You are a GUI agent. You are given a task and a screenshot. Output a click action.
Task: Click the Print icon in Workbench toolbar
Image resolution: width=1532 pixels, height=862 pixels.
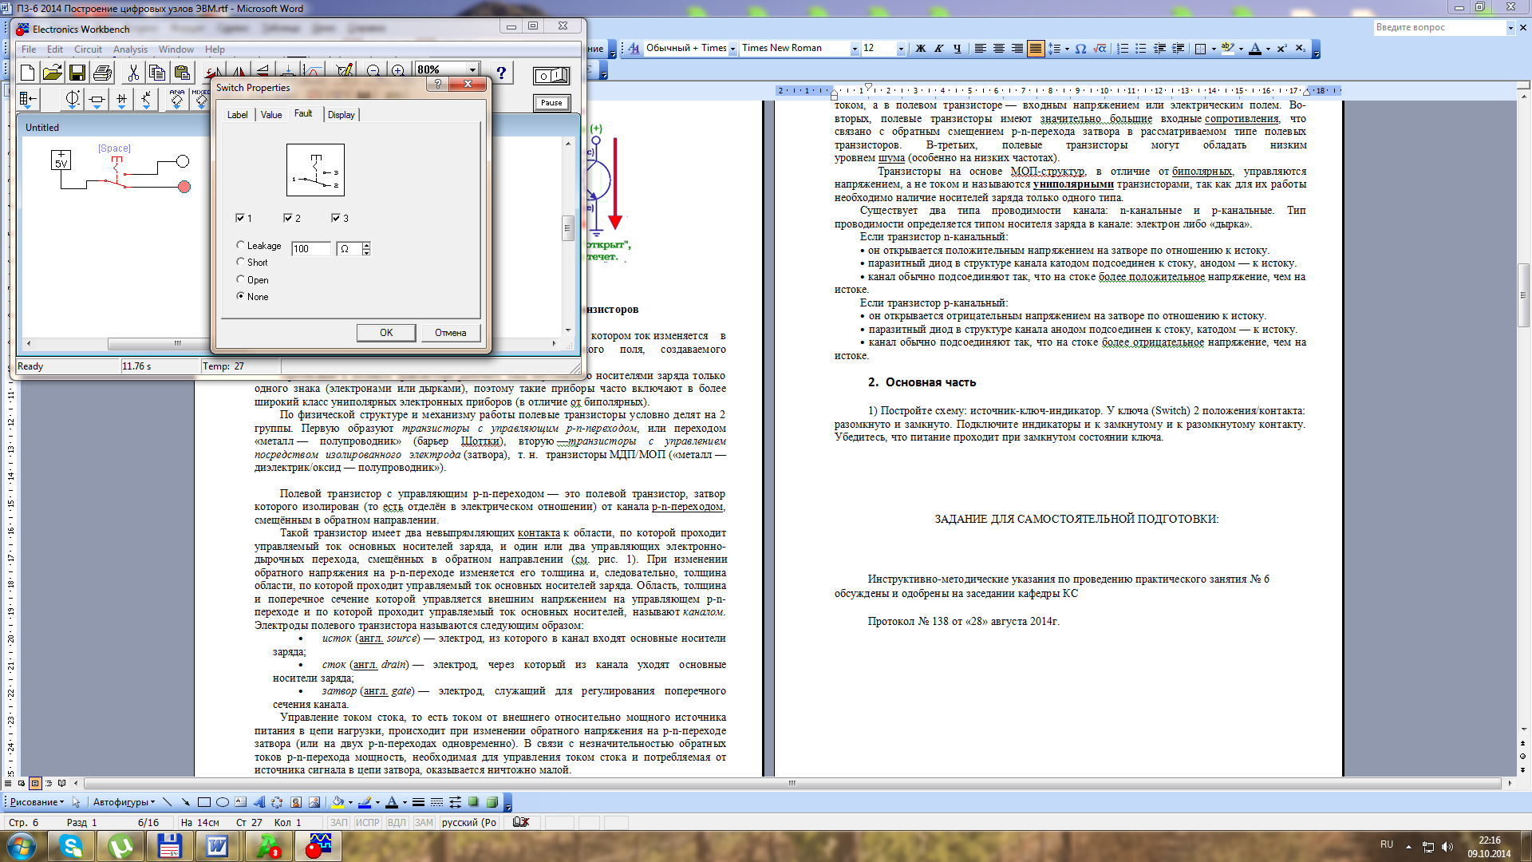[102, 73]
